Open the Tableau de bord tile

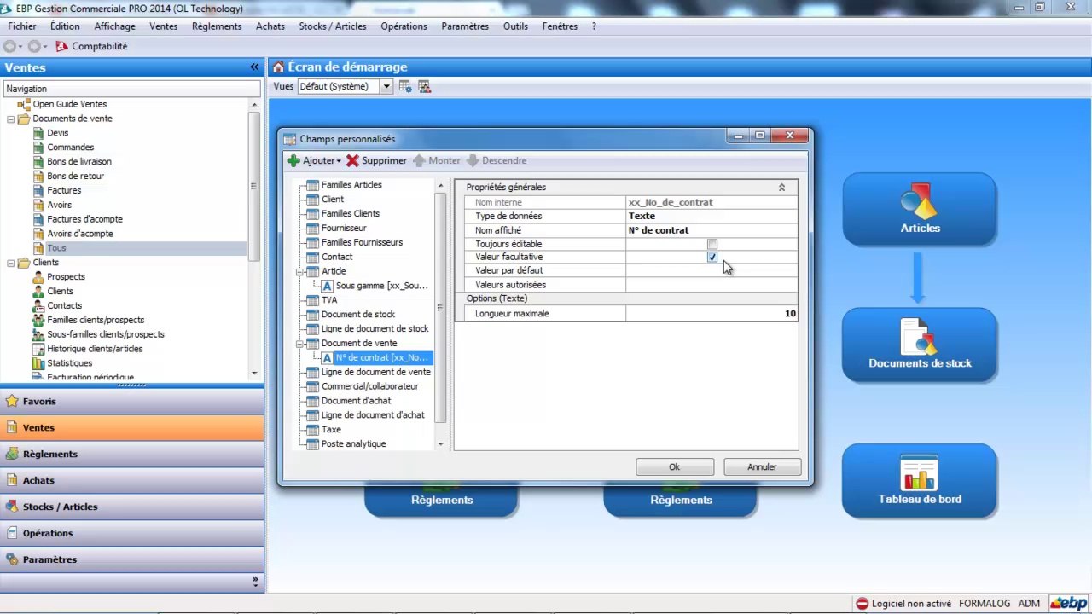(x=919, y=481)
